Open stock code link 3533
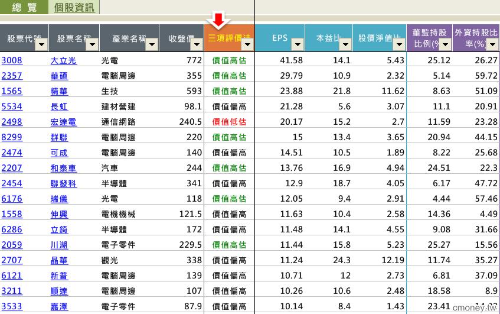This screenshot has height=314, width=500. pos(12,306)
